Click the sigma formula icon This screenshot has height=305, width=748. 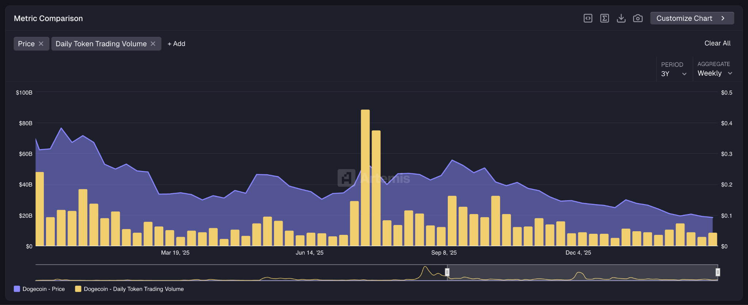click(604, 18)
